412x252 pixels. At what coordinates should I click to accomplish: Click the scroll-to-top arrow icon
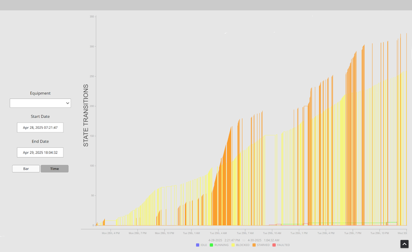[x=405, y=244]
